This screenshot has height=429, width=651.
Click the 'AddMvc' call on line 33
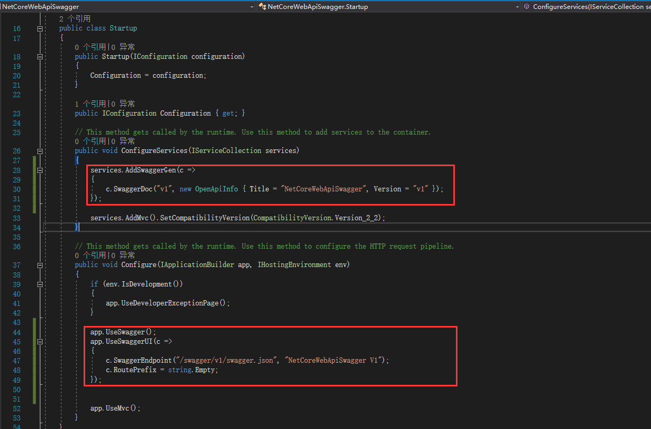[x=137, y=218]
